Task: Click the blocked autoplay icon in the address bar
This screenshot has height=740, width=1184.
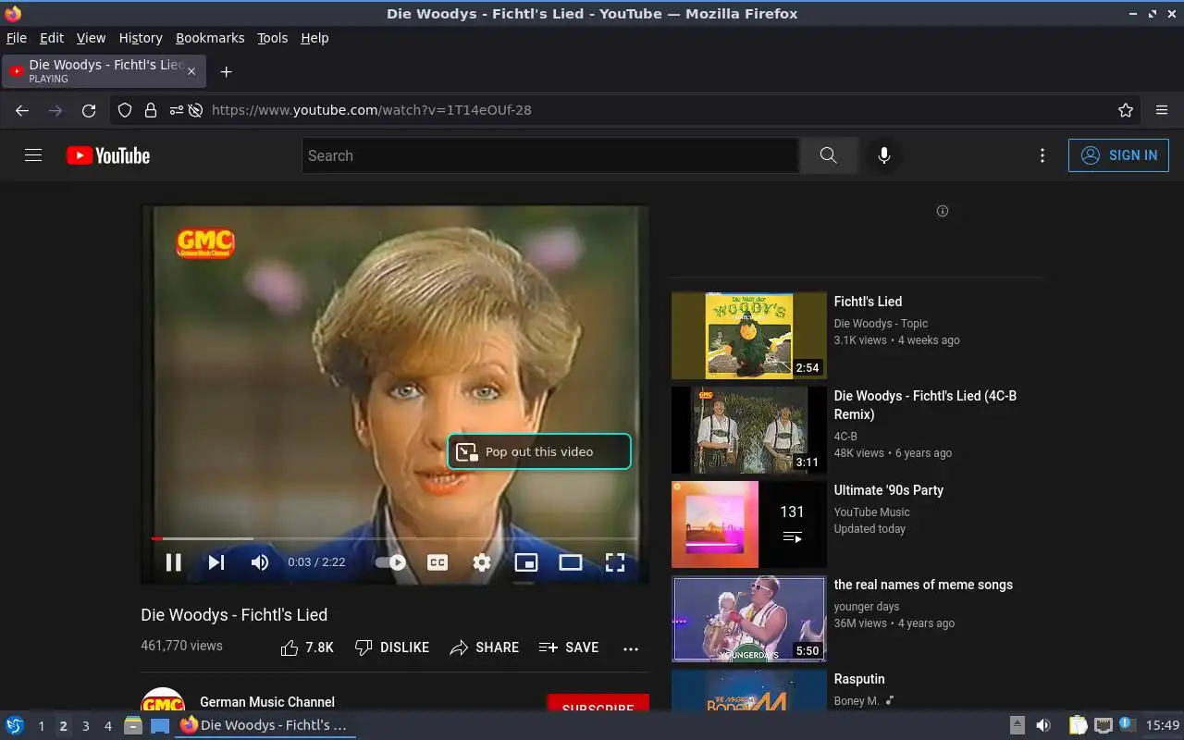Action: (x=196, y=110)
